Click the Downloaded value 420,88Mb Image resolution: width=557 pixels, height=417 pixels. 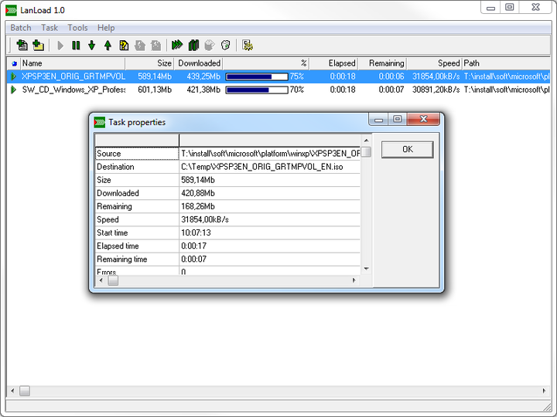click(198, 193)
